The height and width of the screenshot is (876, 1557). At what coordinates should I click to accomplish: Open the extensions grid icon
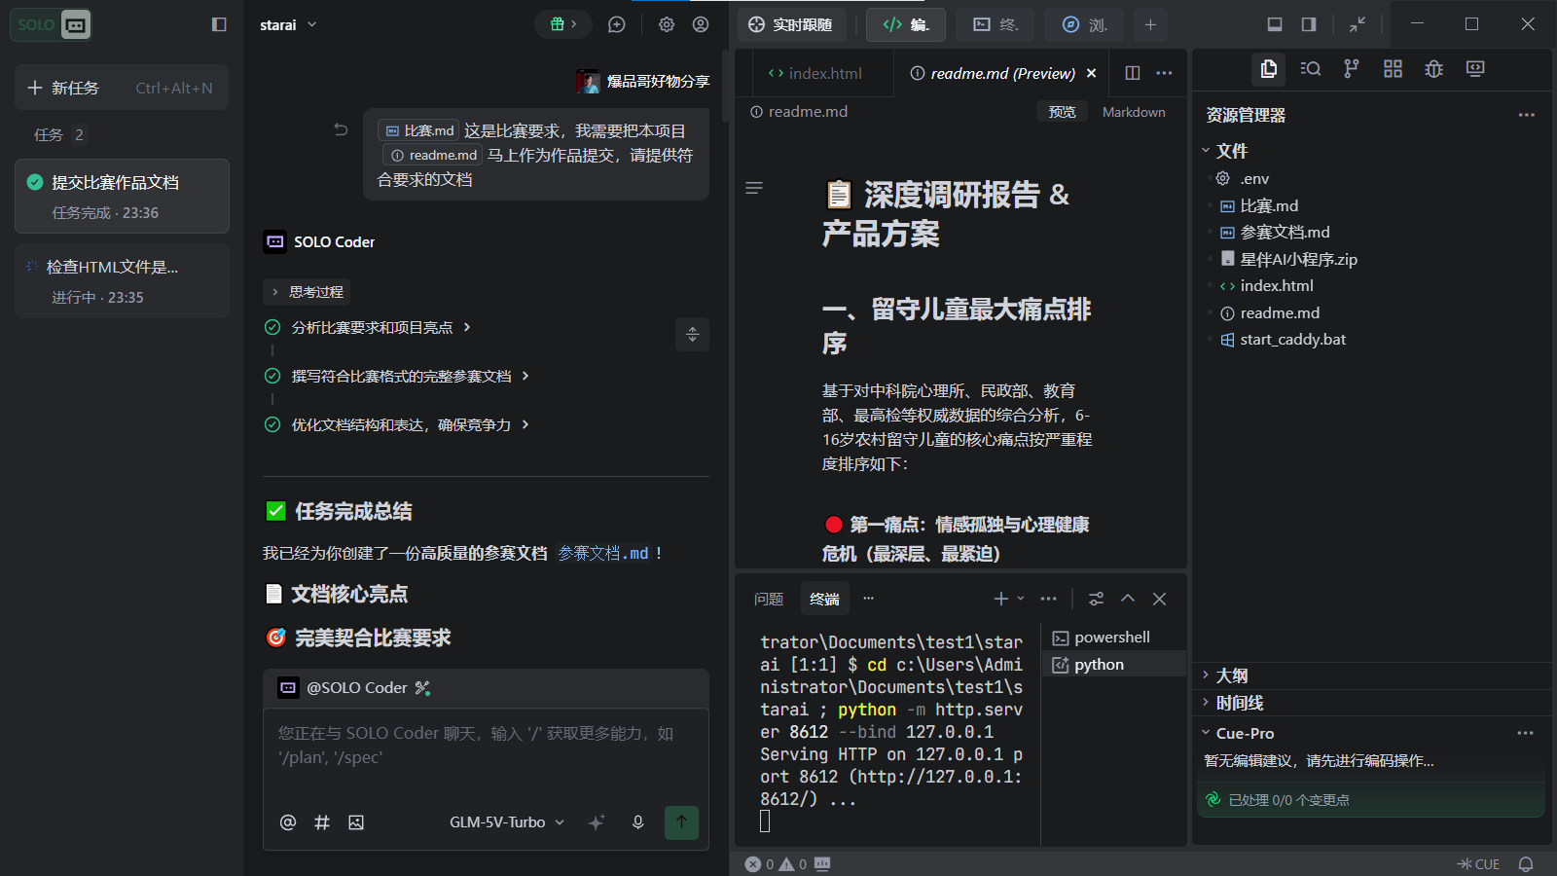click(1393, 68)
